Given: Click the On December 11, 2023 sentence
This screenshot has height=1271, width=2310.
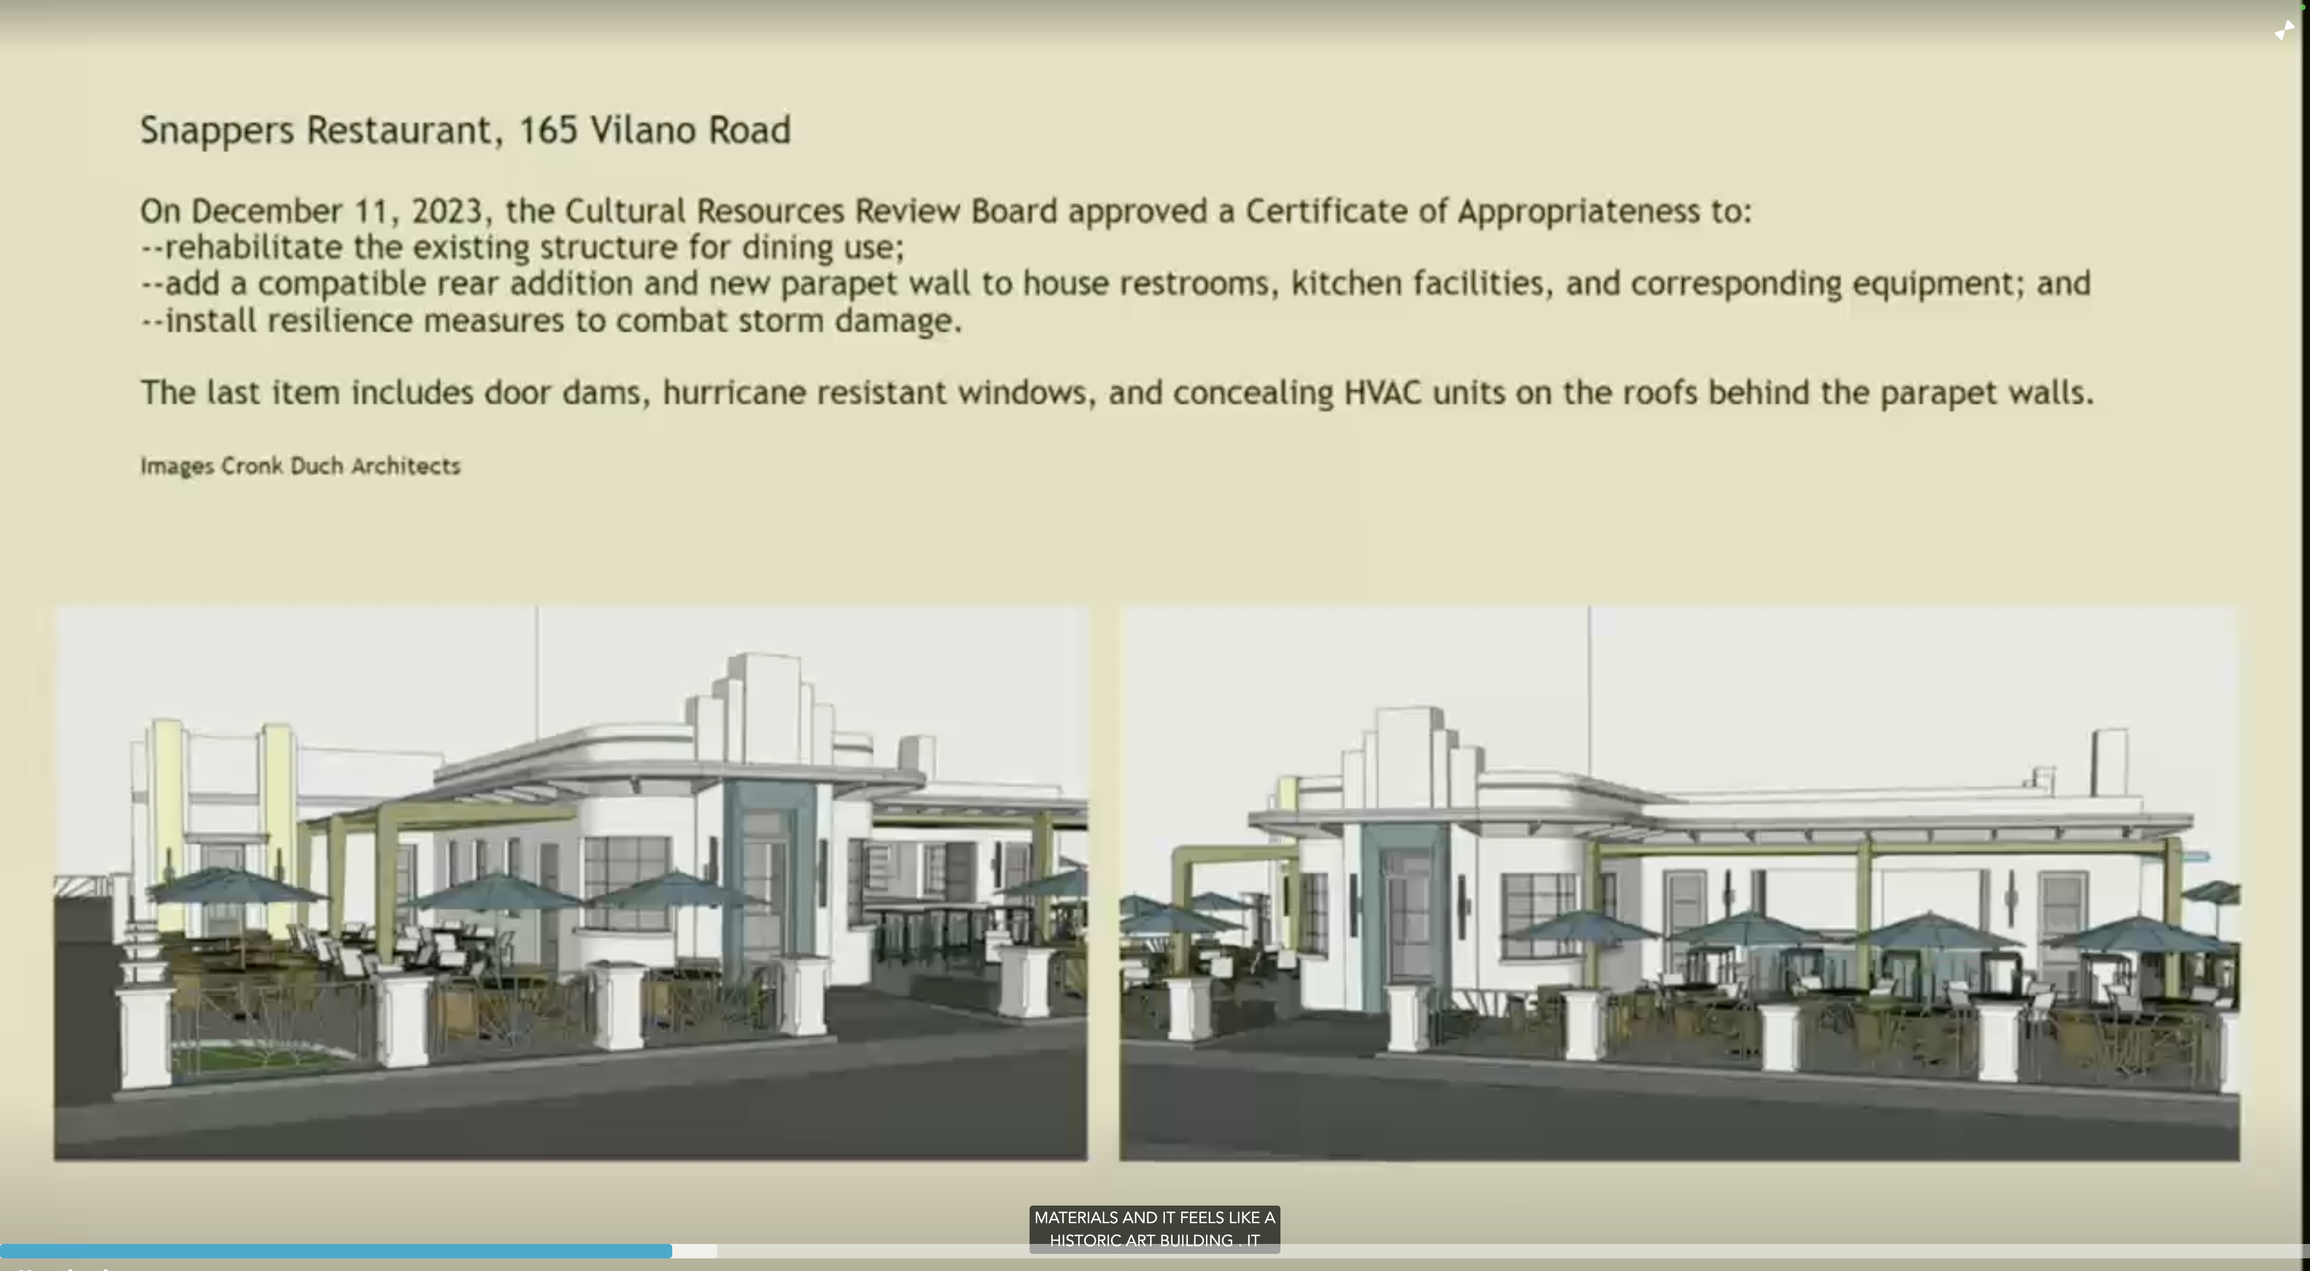Looking at the screenshot, I should click(945, 212).
